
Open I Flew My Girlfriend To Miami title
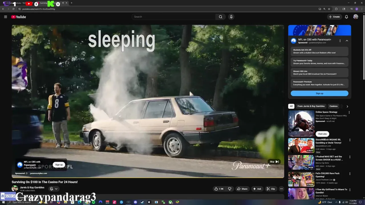[x=331, y=191]
